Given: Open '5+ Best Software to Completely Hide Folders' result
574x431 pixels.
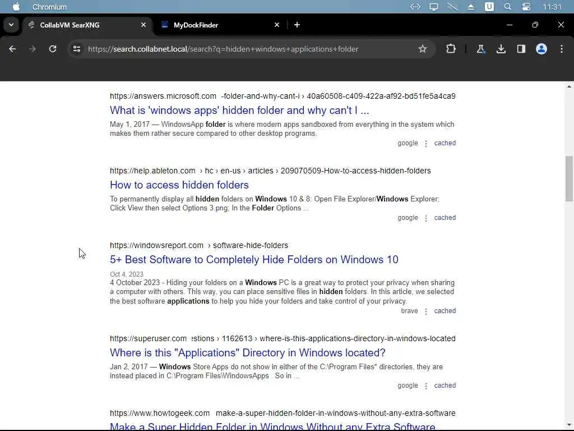Looking at the screenshot, I should [254, 259].
